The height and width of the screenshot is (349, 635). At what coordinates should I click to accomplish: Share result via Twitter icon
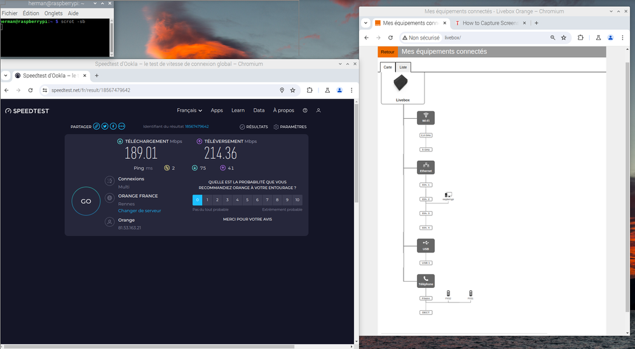pos(105,127)
